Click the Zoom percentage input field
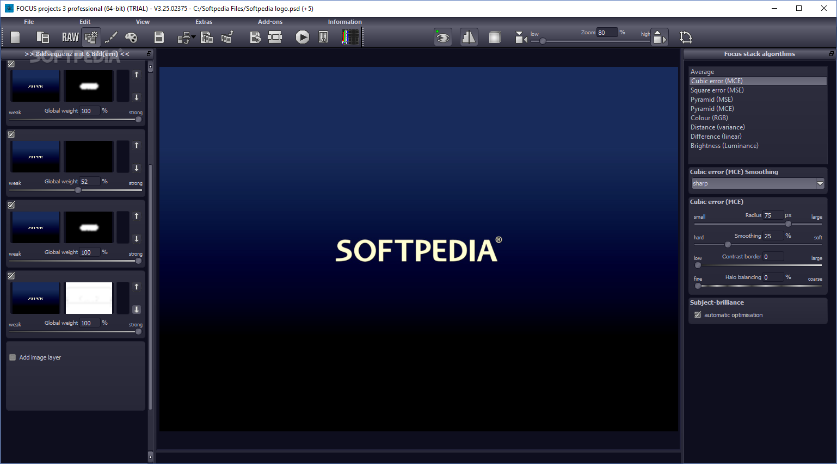837x464 pixels. point(607,33)
